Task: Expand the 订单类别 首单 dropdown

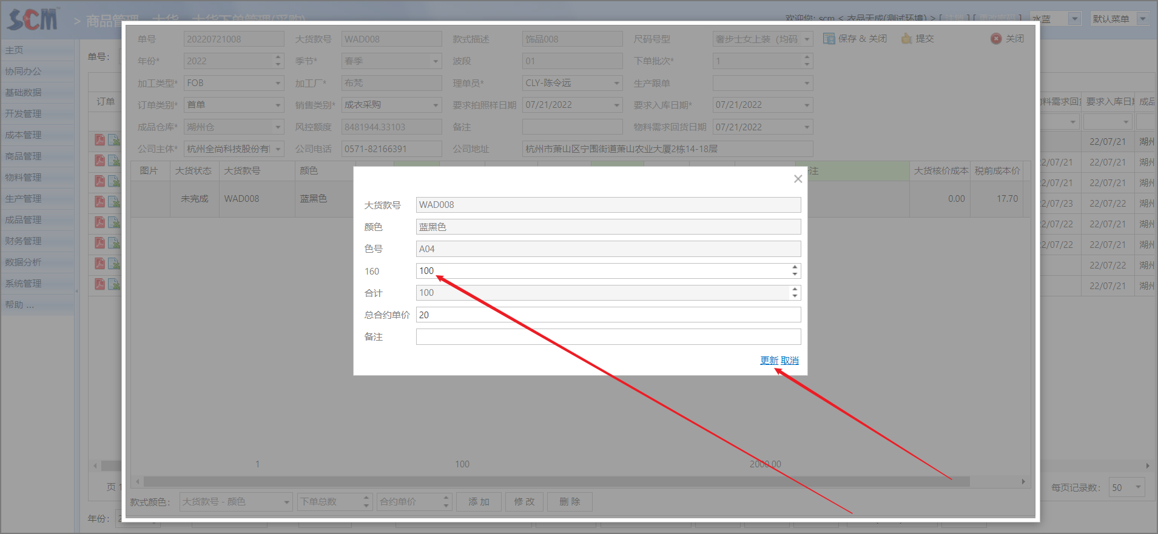Action: (278, 105)
